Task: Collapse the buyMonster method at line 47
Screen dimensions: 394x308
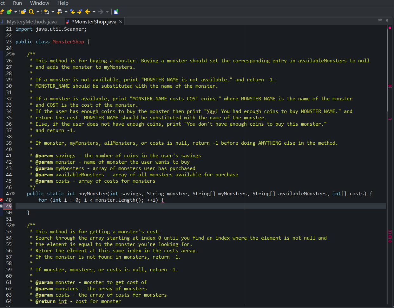Action: pos(13,193)
